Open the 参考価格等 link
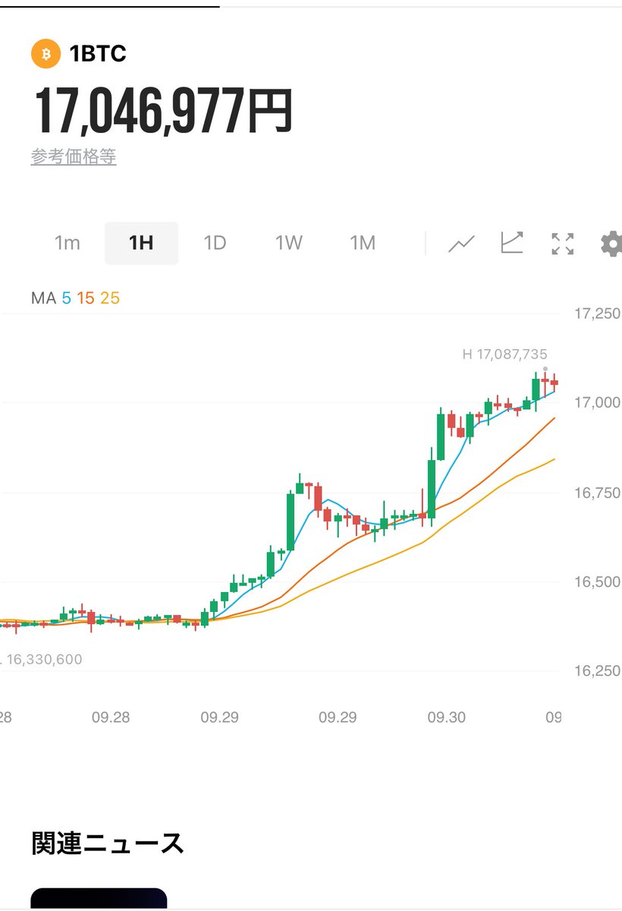The image size is (622, 911). click(75, 156)
